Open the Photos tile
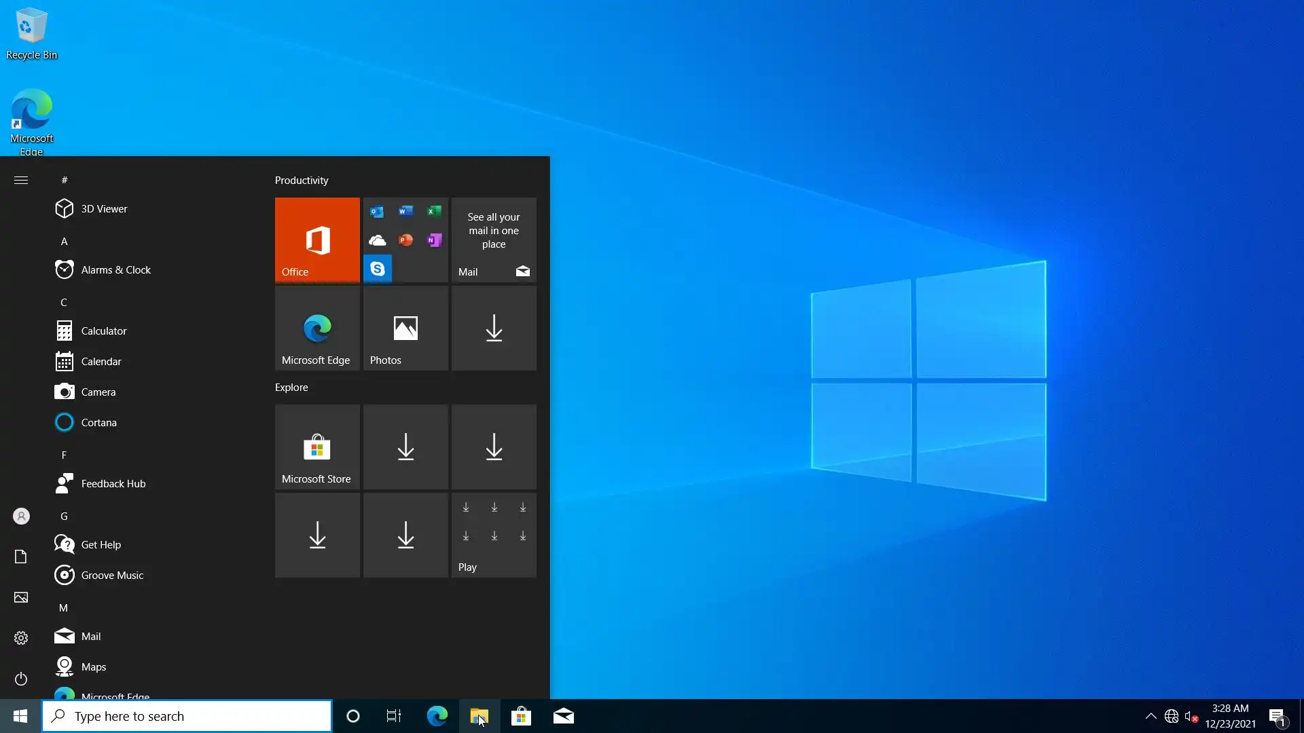 click(x=405, y=328)
